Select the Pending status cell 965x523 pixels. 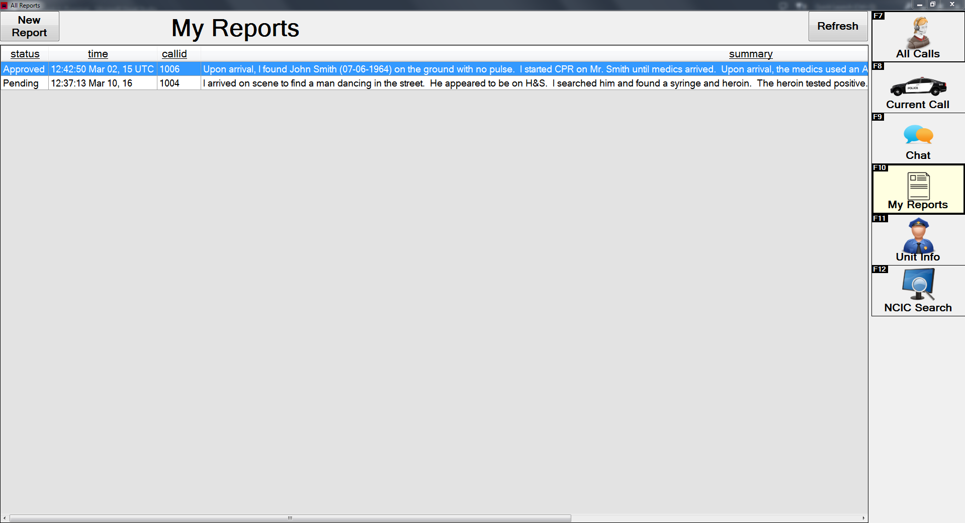pyautogui.click(x=24, y=83)
